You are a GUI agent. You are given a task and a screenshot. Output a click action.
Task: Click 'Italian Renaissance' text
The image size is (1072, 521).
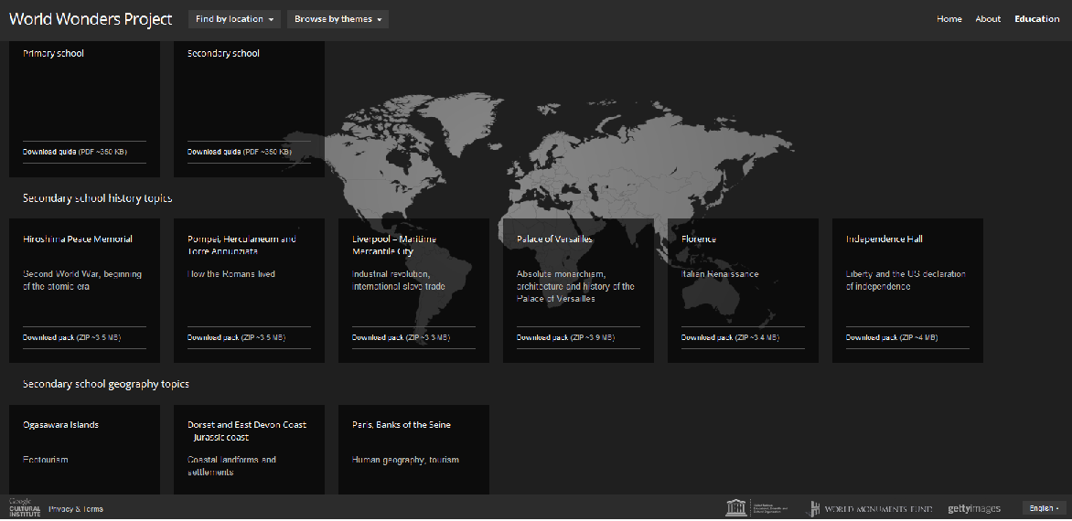coord(720,274)
